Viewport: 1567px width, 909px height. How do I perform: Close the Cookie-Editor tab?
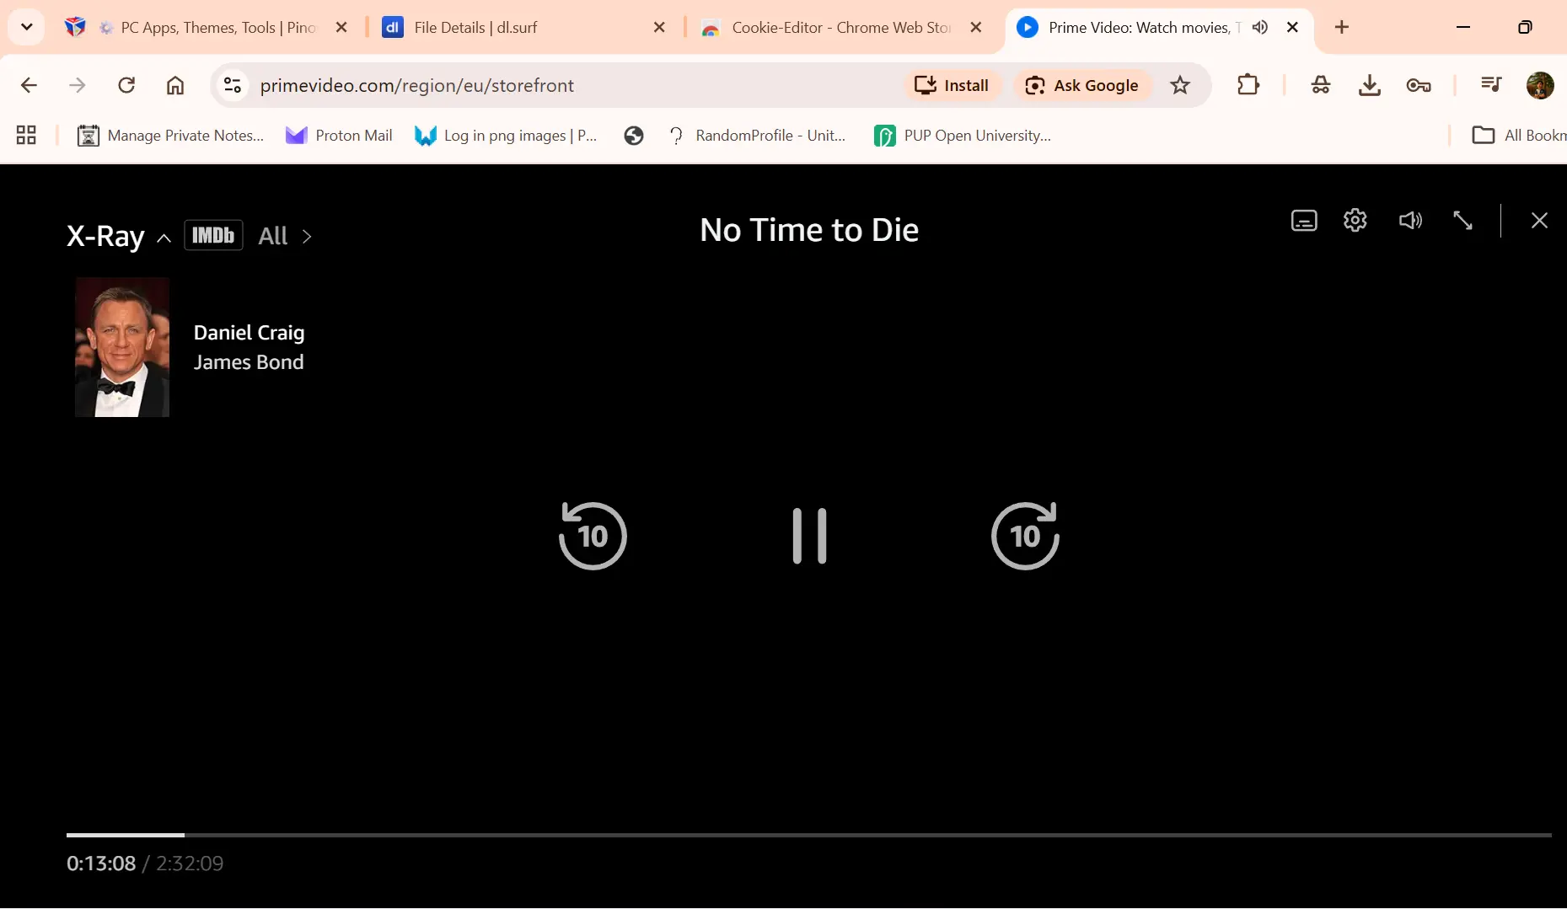point(976,28)
